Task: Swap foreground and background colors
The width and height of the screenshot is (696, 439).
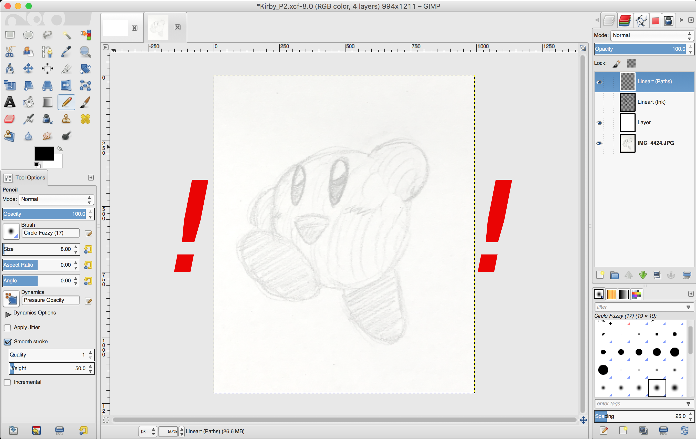Action: pos(60,149)
